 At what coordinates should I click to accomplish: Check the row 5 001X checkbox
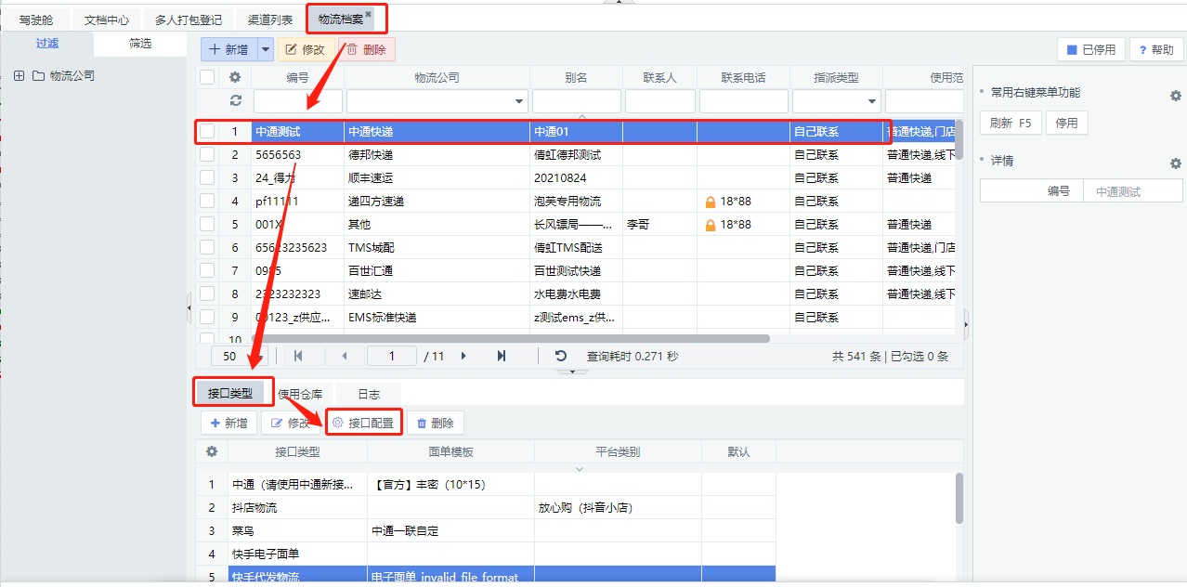(x=207, y=225)
